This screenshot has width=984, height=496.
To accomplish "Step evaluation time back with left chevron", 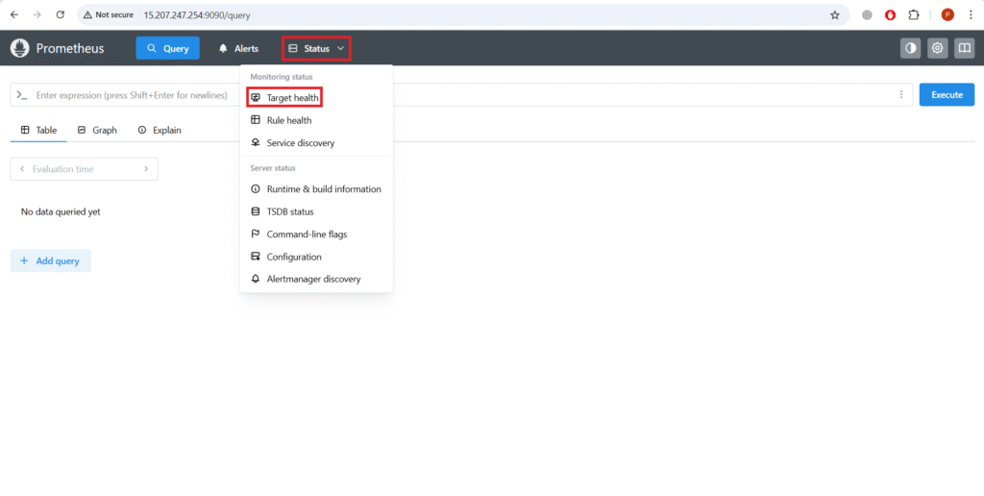I will tap(22, 169).
